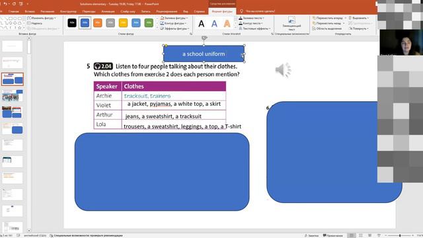The width and height of the screenshot is (423, 238).
Task: Click the zoom slider in status bar
Action: pos(400,235)
